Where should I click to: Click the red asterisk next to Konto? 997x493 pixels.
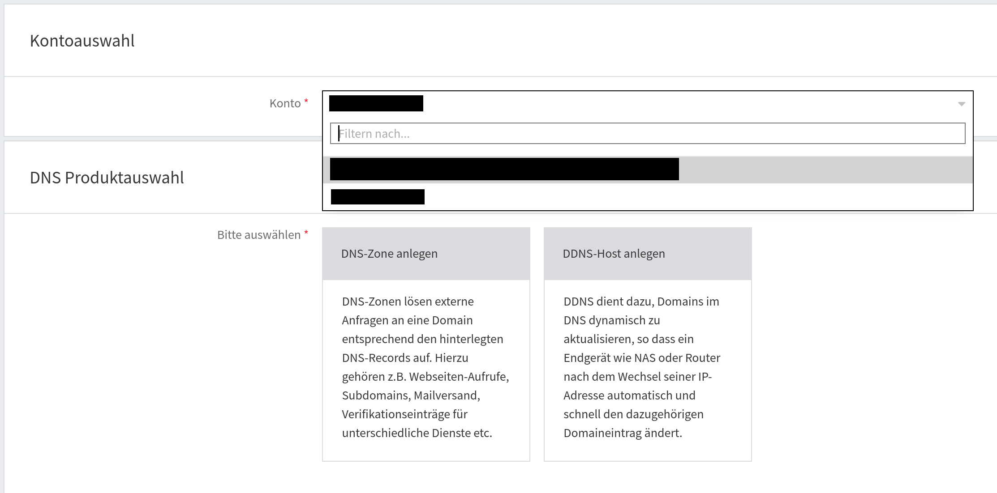[x=306, y=102]
